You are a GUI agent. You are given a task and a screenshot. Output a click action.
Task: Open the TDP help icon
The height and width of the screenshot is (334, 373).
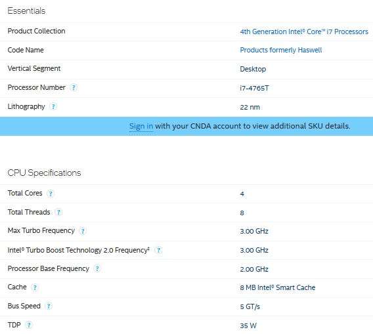pos(29,325)
